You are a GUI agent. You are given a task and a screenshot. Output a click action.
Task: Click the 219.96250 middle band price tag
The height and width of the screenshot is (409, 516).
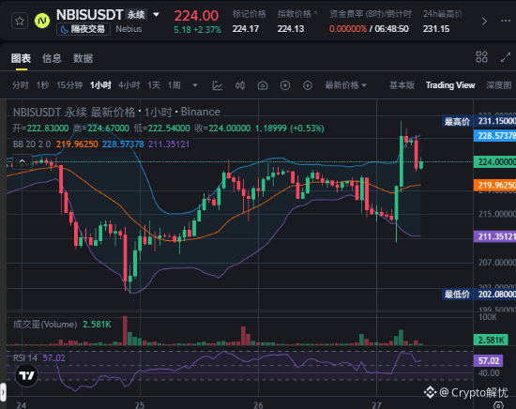coord(494,185)
